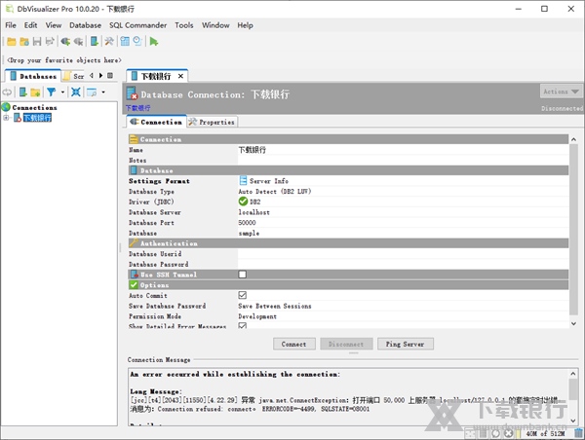Click the green Execute run icon in toolbar
This screenshot has height=440, width=585.
tap(154, 42)
